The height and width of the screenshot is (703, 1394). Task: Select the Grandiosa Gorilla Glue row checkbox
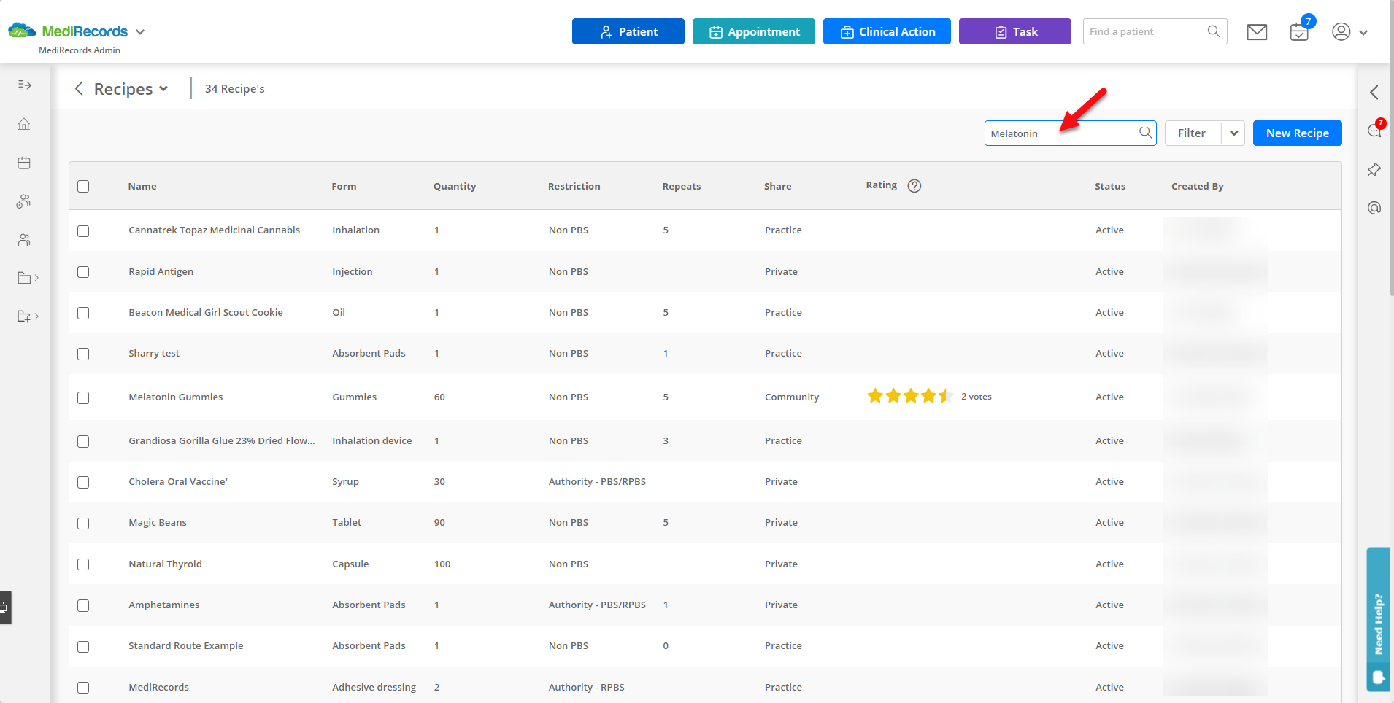tap(83, 441)
